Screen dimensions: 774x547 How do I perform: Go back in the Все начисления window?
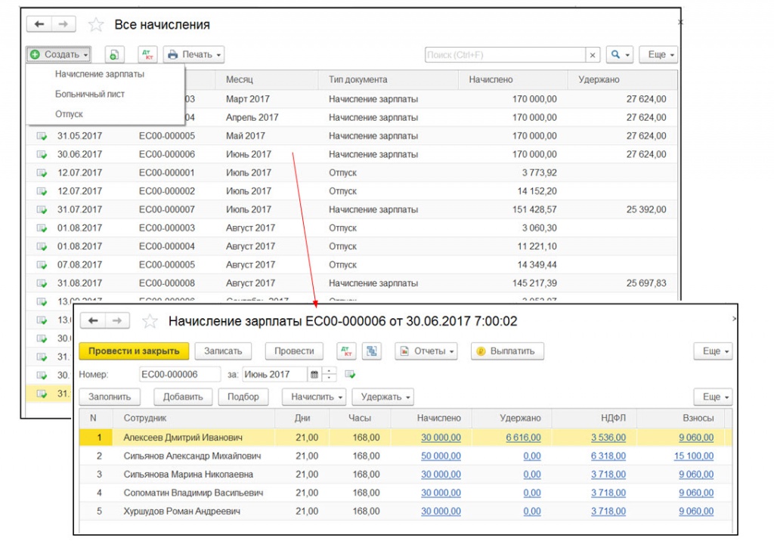point(39,24)
